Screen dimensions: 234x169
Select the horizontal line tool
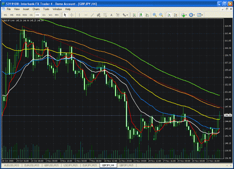click(x=86, y=15)
